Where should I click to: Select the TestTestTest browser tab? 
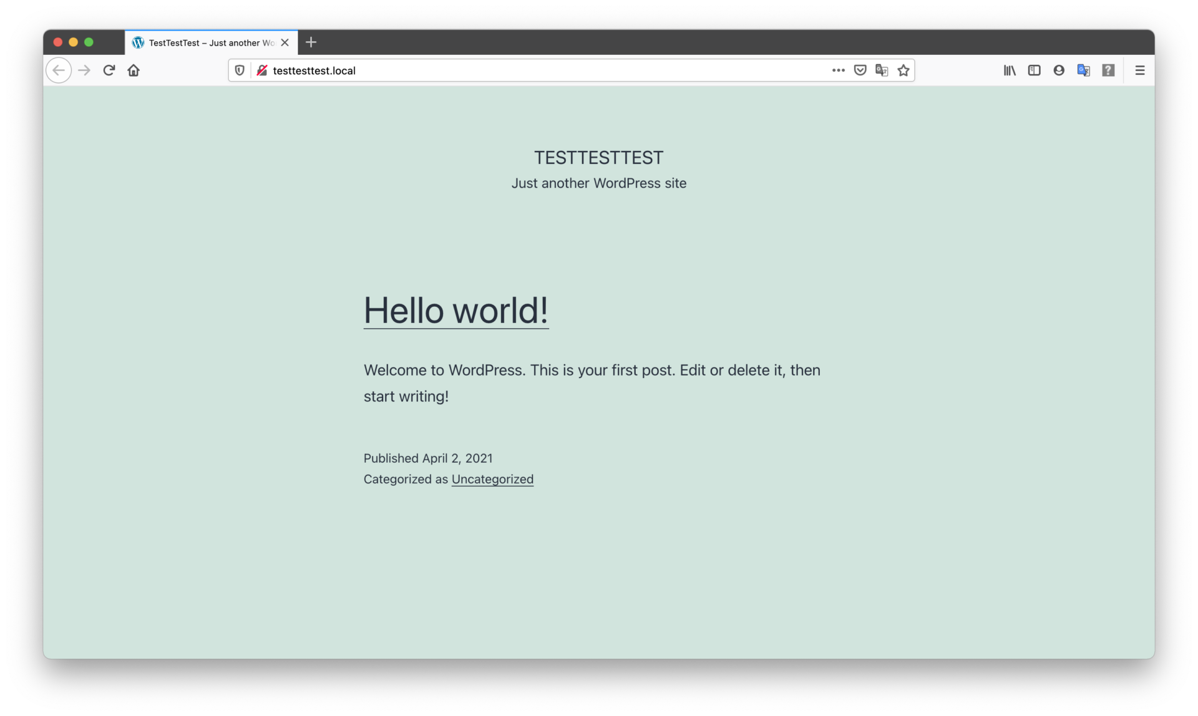211,42
